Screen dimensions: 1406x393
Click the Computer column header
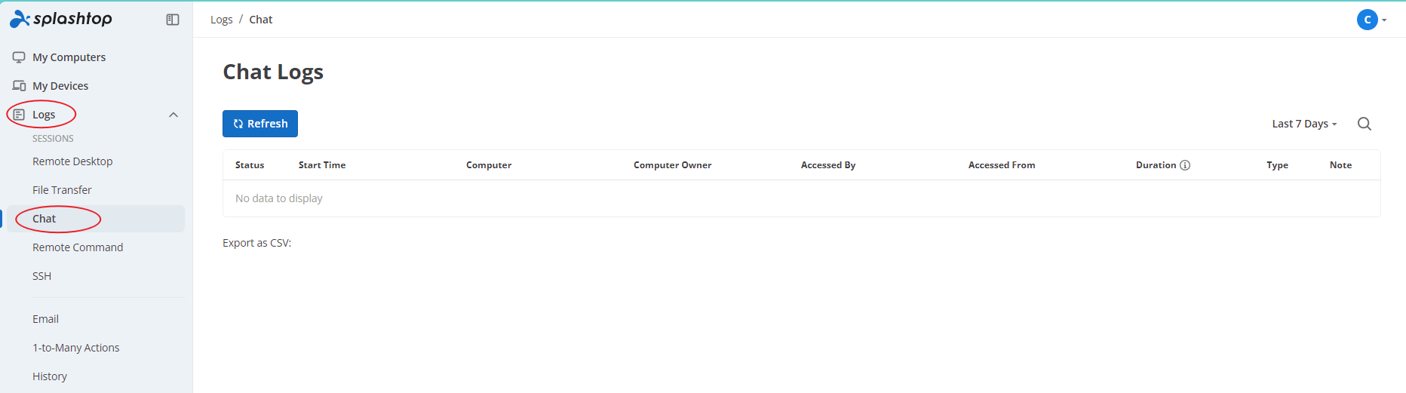tap(489, 165)
